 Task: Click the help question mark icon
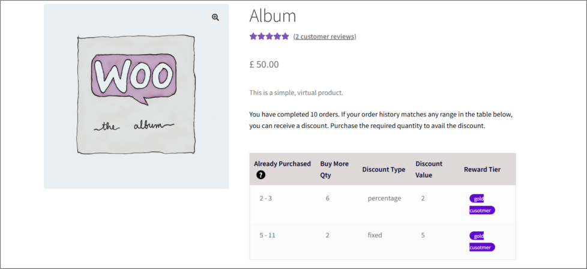[x=261, y=175]
